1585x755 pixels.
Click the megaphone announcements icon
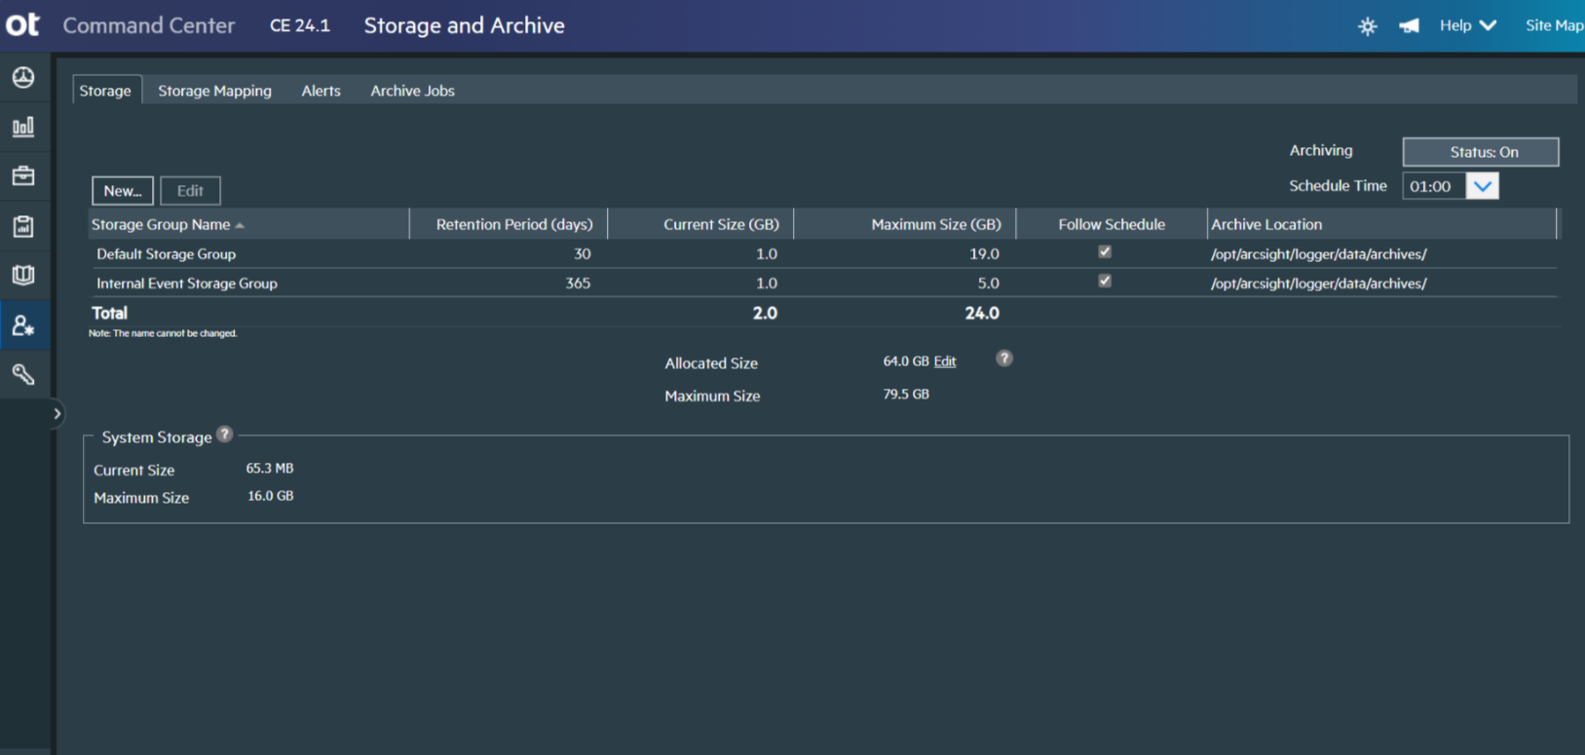click(x=1409, y=26)
